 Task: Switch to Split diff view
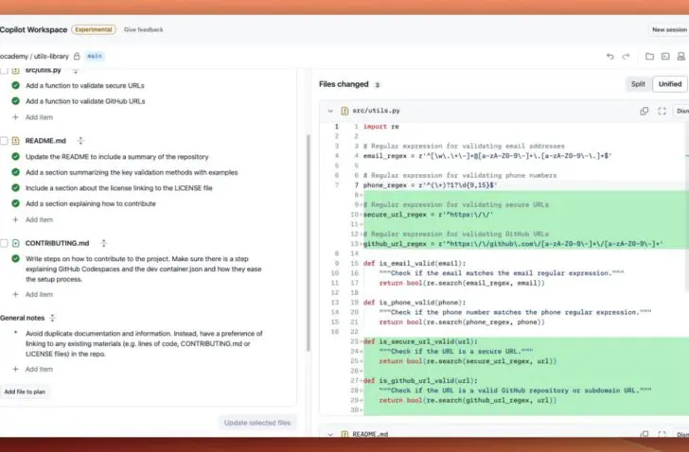tap(639, 84)
